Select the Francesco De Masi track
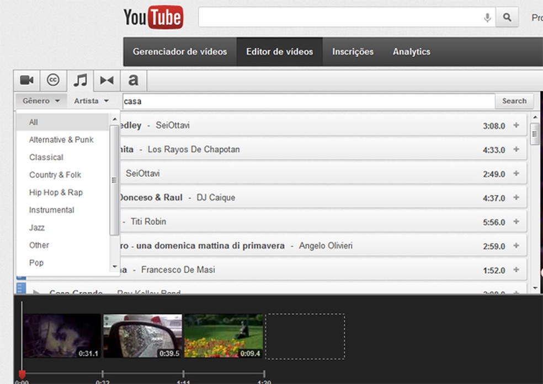Screen dimensions: 543x384 tap(323, 269)
